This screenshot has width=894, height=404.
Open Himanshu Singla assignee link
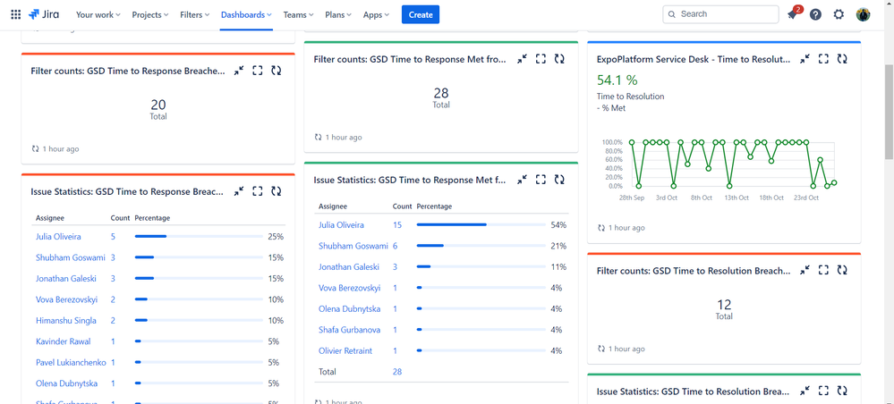66,321
